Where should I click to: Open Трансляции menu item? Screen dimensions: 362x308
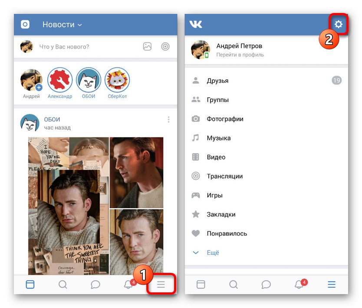(267, 176)
